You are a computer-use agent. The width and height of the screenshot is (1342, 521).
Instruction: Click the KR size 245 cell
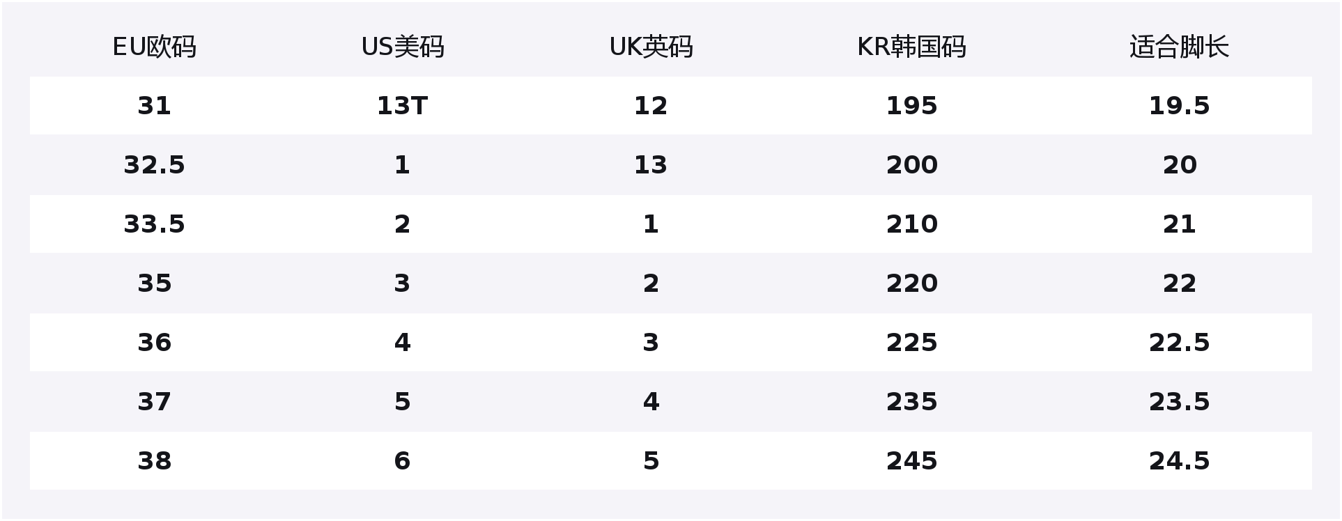coord(911,461)
